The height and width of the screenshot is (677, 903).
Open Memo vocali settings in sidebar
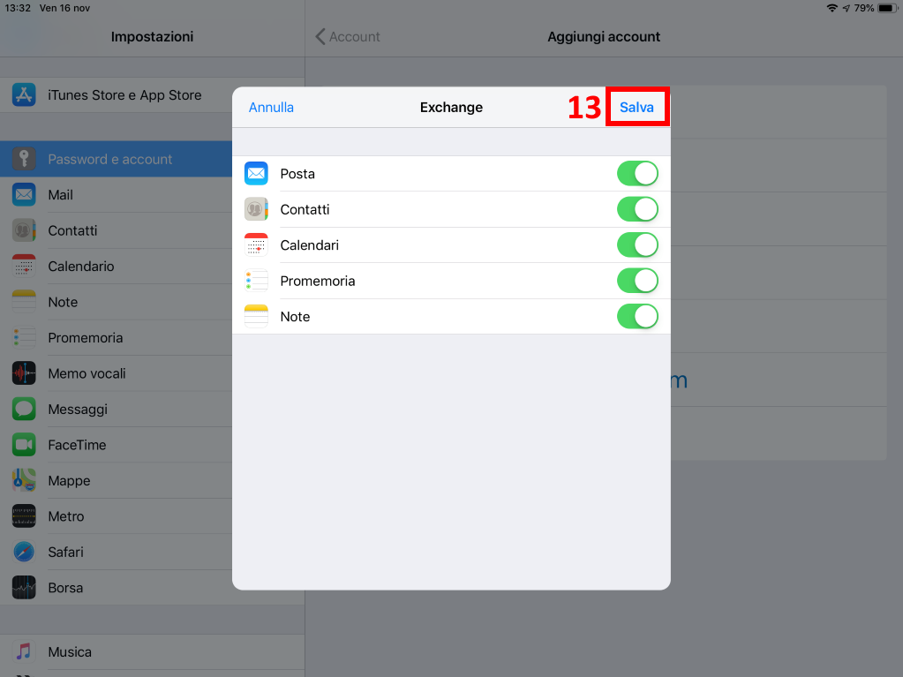click(116, 373)
